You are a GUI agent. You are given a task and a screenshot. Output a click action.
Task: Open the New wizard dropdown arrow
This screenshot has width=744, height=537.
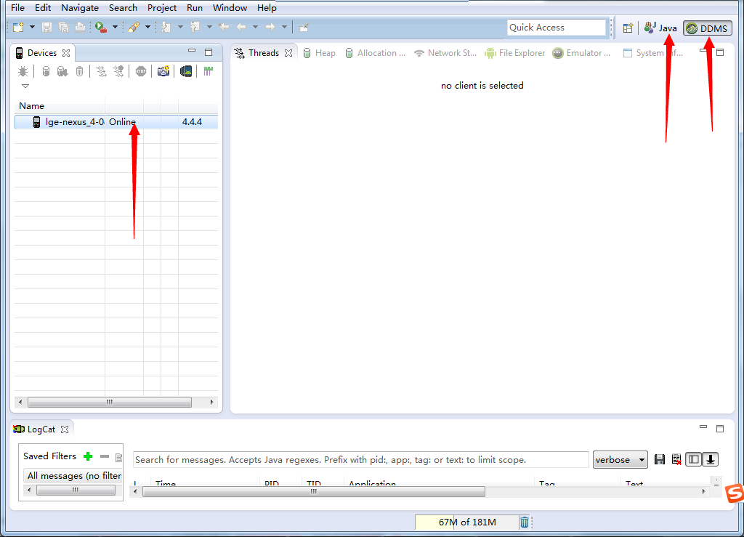pos(32,27)
